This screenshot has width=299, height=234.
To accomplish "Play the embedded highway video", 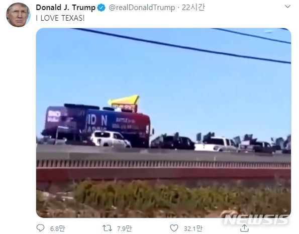I will point(163,123).
